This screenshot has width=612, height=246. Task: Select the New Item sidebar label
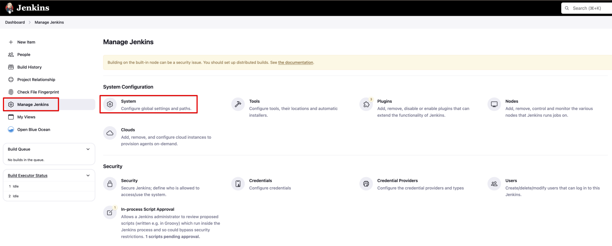[x=26, y=42]
